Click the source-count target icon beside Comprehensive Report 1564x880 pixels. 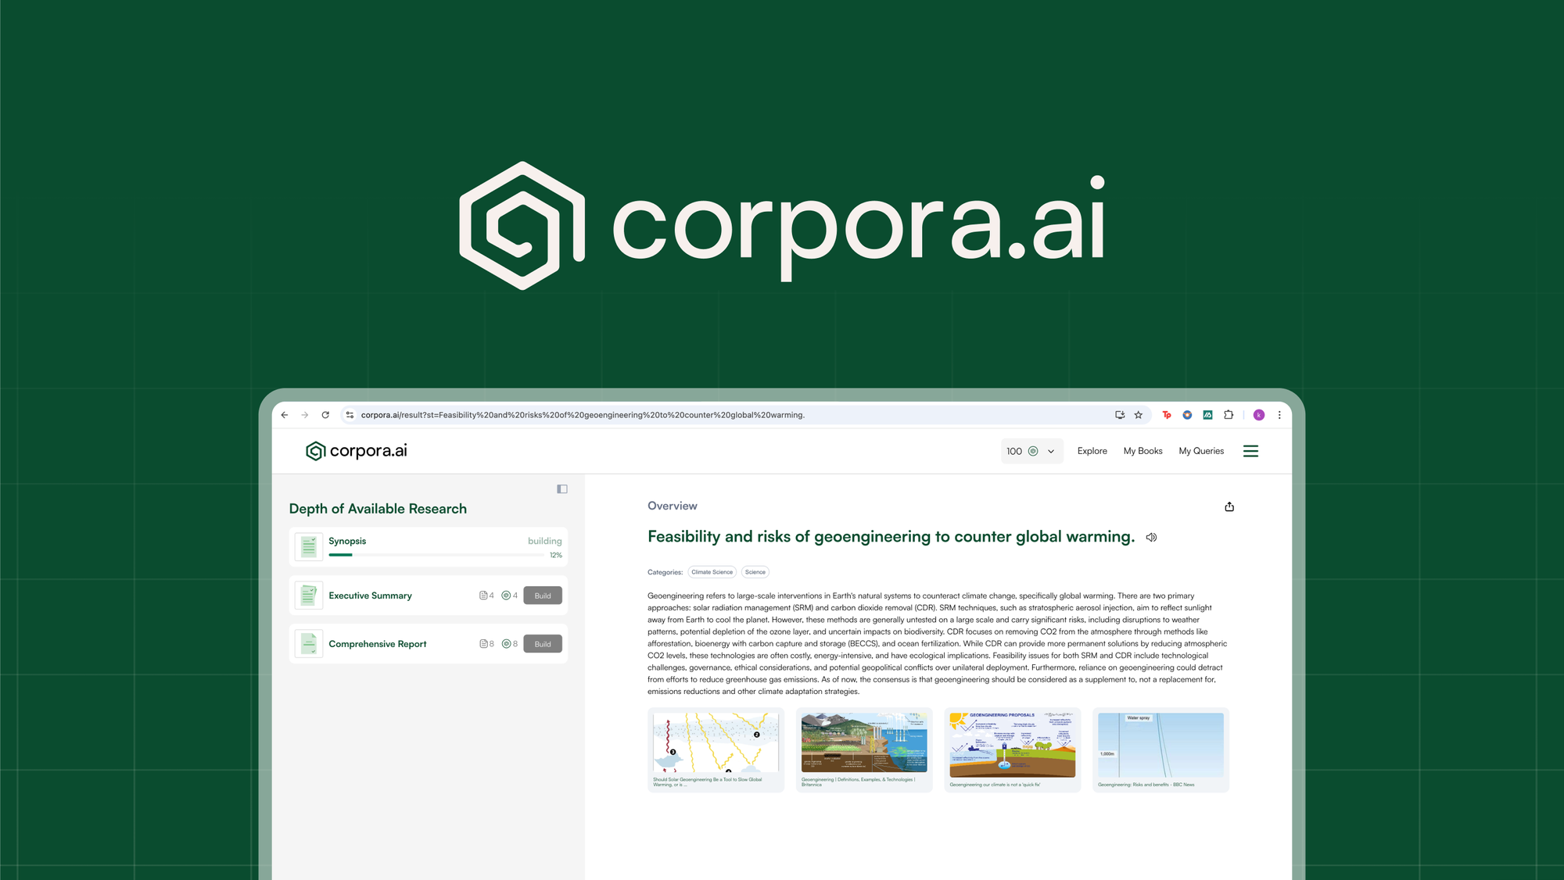[x=507, y=643]
